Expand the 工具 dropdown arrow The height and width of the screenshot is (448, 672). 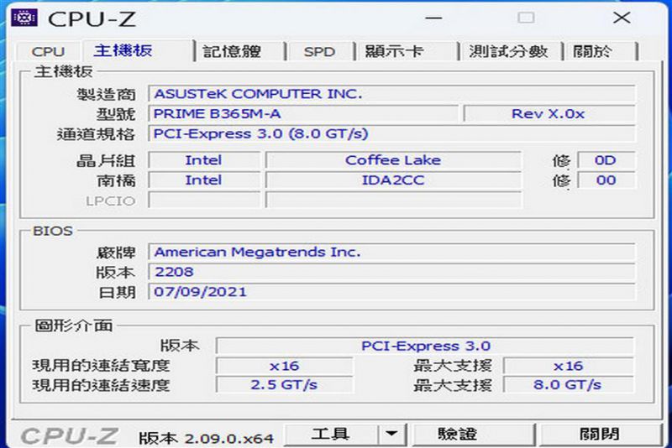(391, 435)
